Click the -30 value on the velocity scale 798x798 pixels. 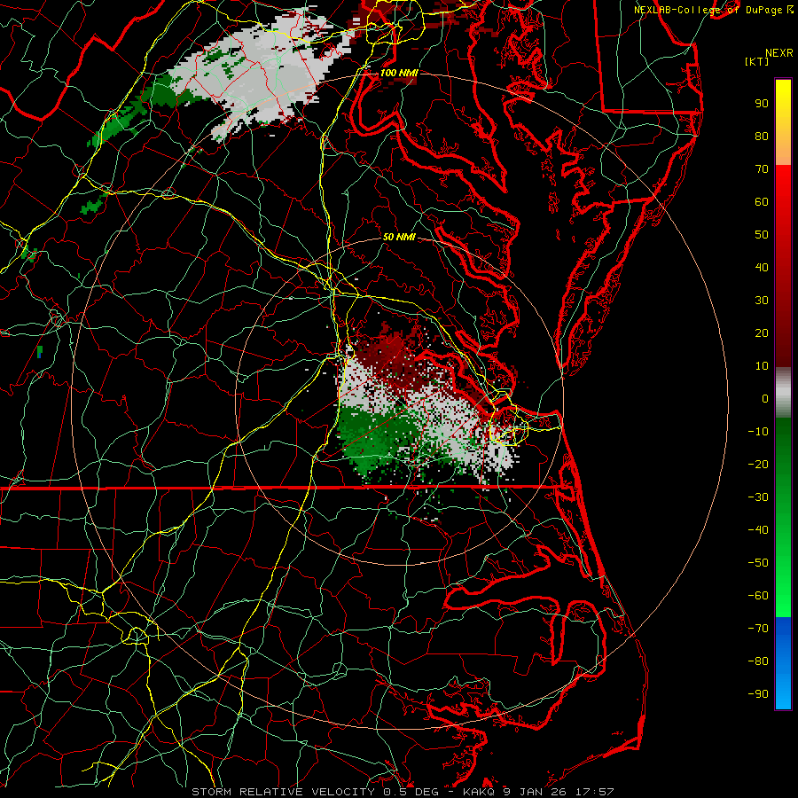(x=758, y=497)
